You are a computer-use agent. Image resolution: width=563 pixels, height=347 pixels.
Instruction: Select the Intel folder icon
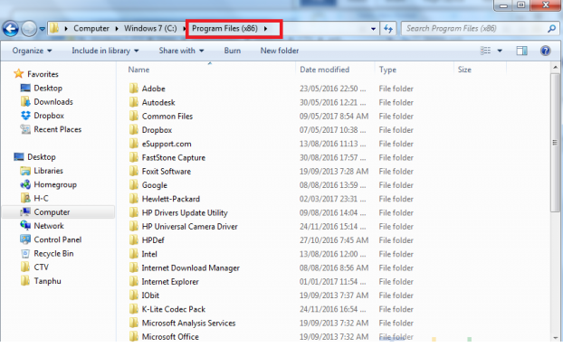(x=134, y=254)
